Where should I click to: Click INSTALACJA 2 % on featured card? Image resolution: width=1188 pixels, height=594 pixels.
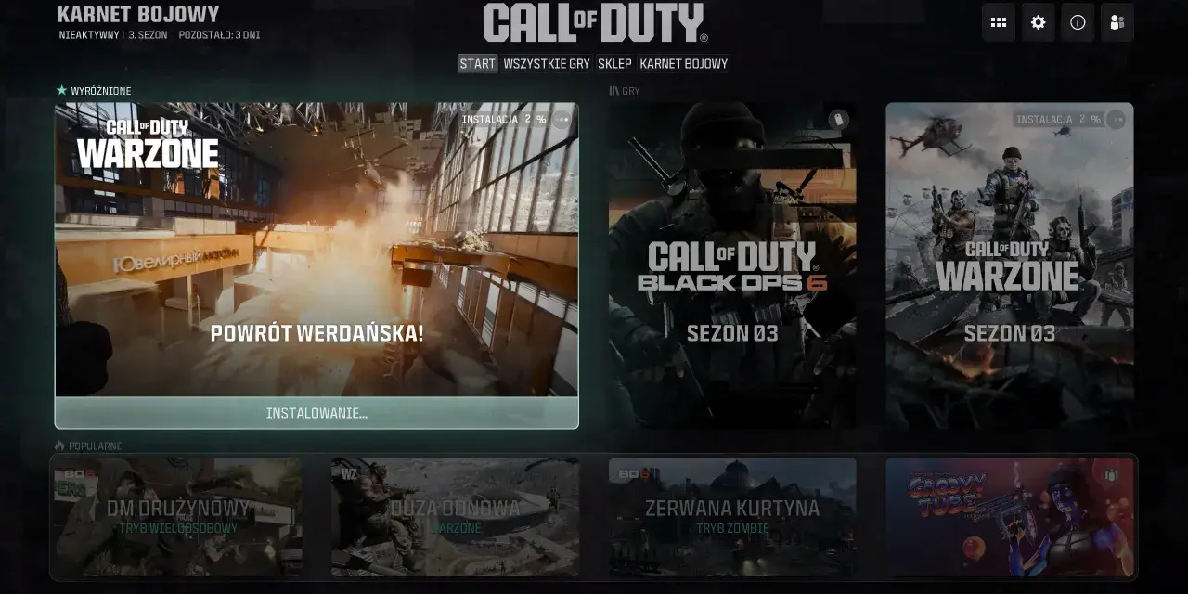click(x=504, y=119)
